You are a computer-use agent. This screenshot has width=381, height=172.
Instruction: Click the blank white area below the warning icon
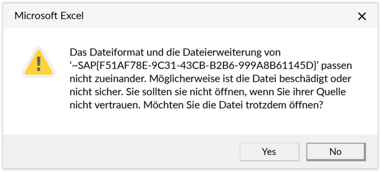[38, 107]
